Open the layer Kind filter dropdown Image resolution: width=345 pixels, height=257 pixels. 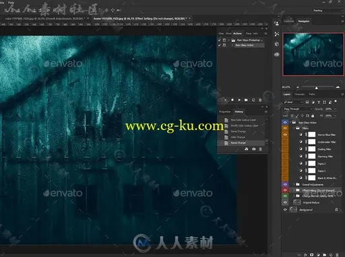click(x=293, y=102)
